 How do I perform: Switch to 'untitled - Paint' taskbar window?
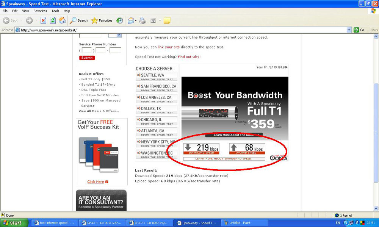pyautogui.click(x=244, y=223)
